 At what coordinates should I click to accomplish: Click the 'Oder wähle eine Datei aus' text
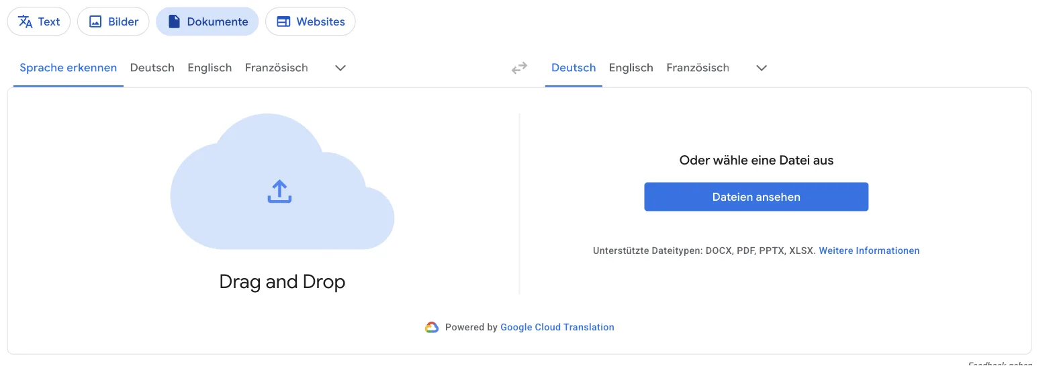click(x=756, y=161)
